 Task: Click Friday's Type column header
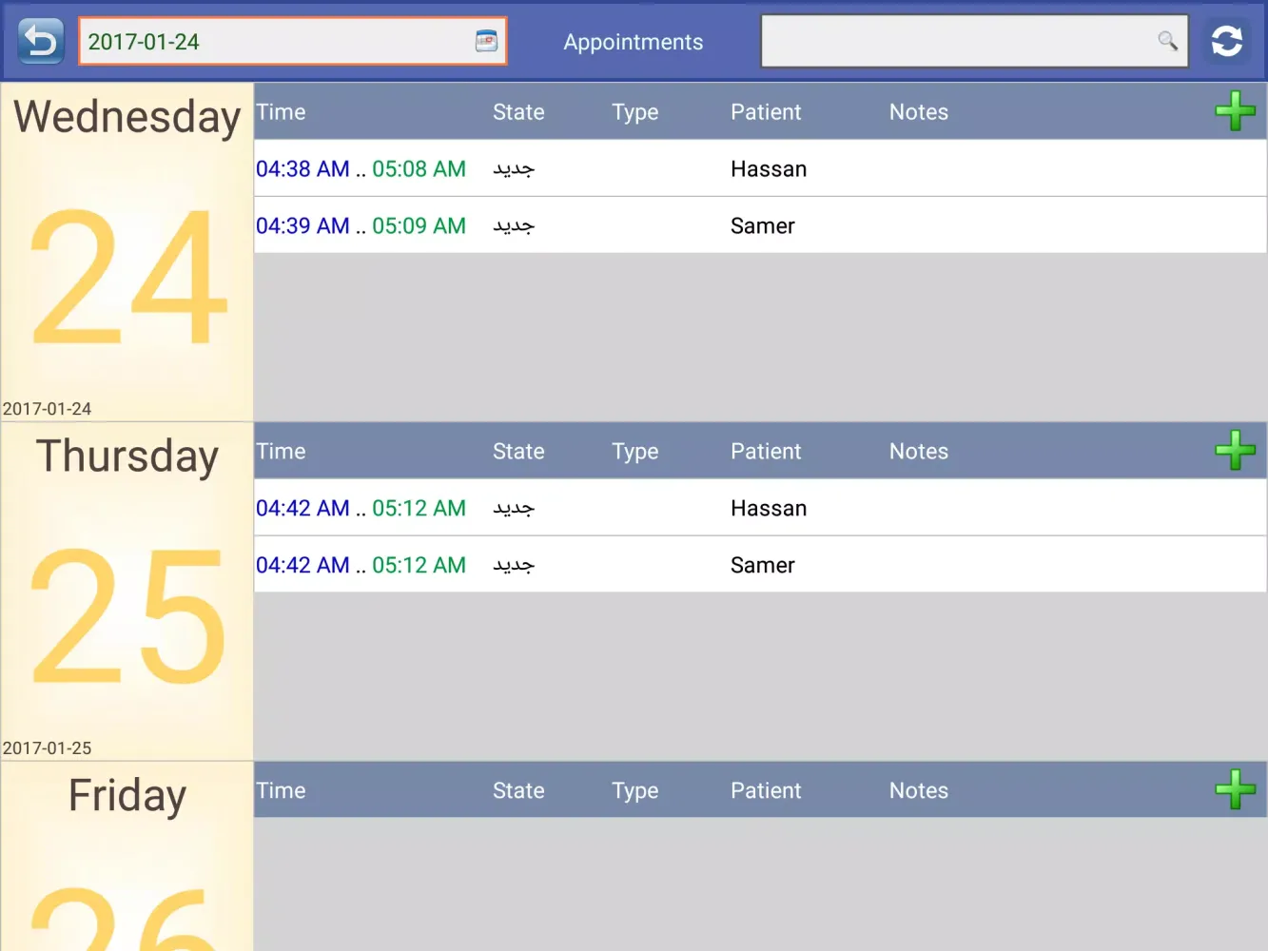coord(635,792)
